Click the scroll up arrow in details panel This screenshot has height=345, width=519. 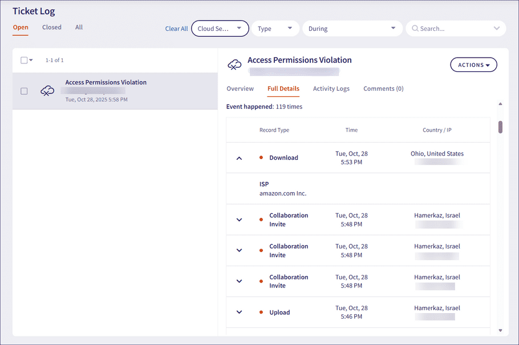click(x=500, y=104)
